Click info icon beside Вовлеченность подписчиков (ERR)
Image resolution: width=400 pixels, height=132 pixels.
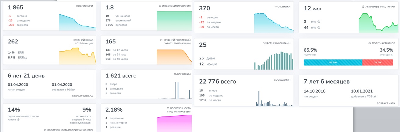[x=45, y=130]
